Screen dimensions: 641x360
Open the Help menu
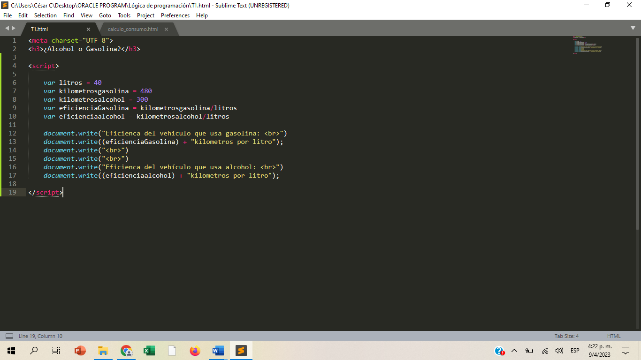[x=202, y=15]
